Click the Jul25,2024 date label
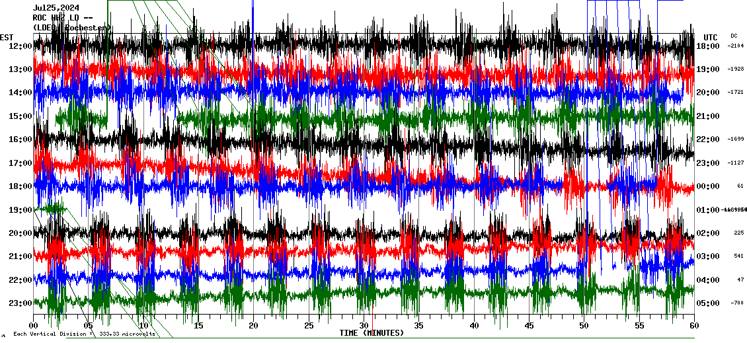Viewport: 747px width, 343px height. coord(56,8)
